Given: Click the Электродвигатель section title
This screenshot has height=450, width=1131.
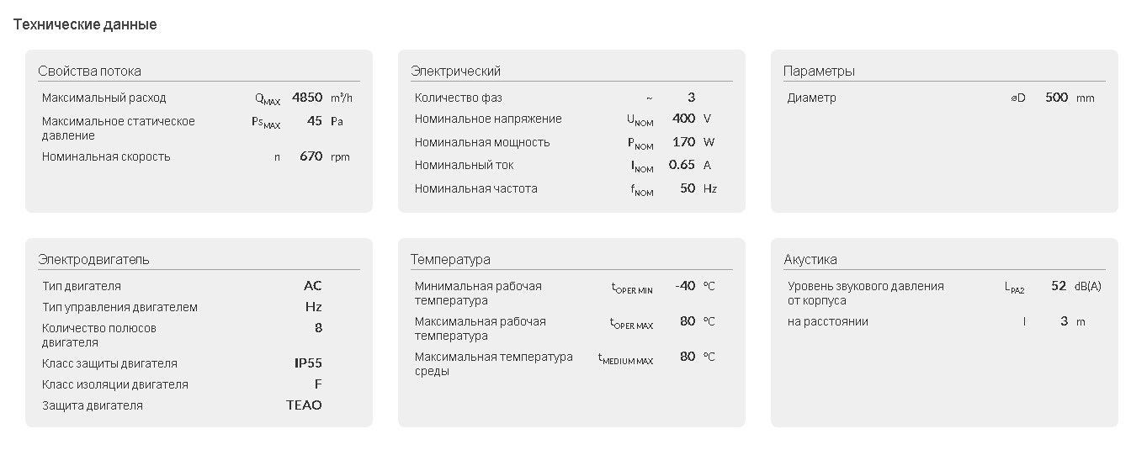Looking at the screenshot, I should (x=93, y=260).
